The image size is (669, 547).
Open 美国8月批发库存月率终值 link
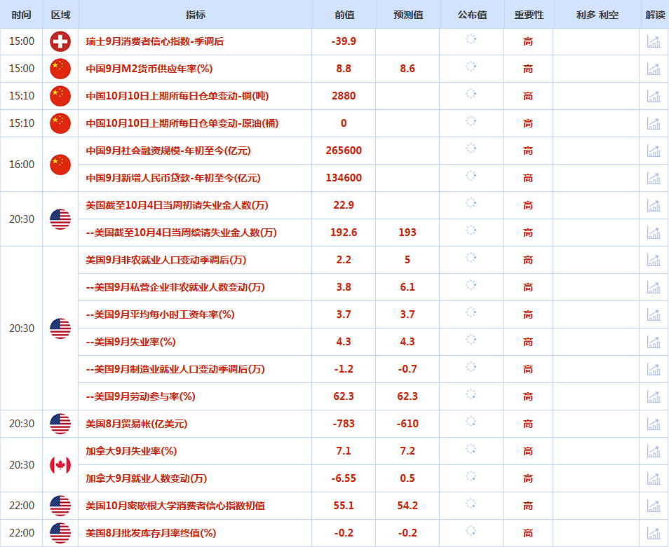click(150, 533)
